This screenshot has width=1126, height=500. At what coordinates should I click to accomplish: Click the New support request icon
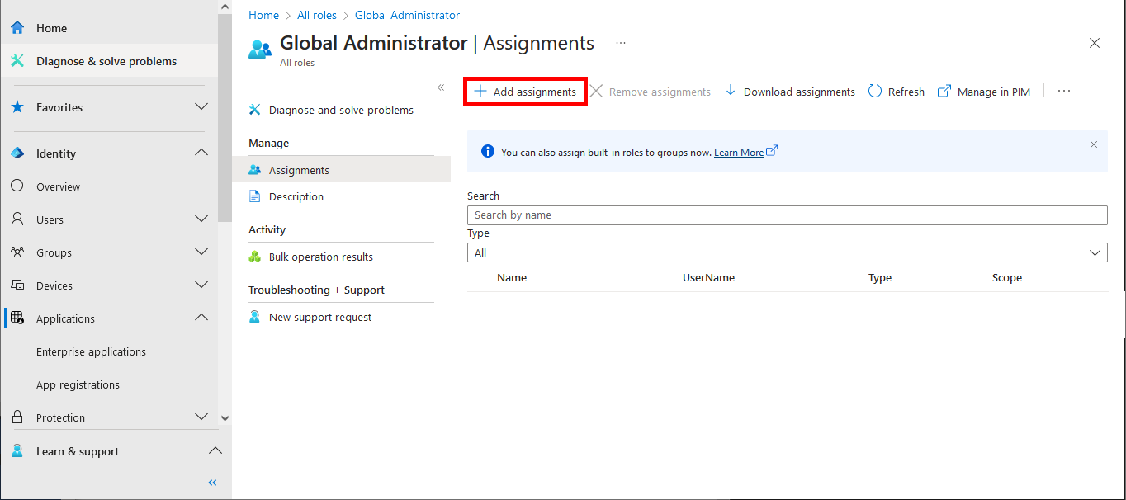pos(254,316)
